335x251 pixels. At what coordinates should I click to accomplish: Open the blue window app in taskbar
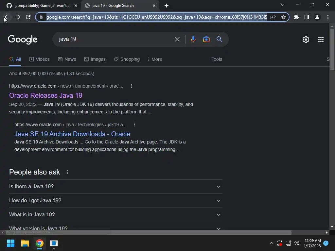pyautogui.click(x=54, y=243)
